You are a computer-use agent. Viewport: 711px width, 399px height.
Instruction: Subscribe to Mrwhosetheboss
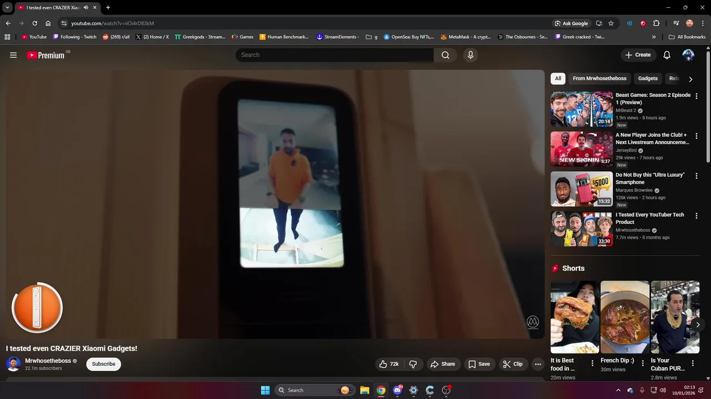point(104,364)
